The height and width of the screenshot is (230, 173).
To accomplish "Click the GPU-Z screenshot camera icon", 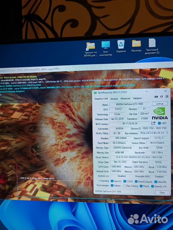I will [x=156, y=97].
